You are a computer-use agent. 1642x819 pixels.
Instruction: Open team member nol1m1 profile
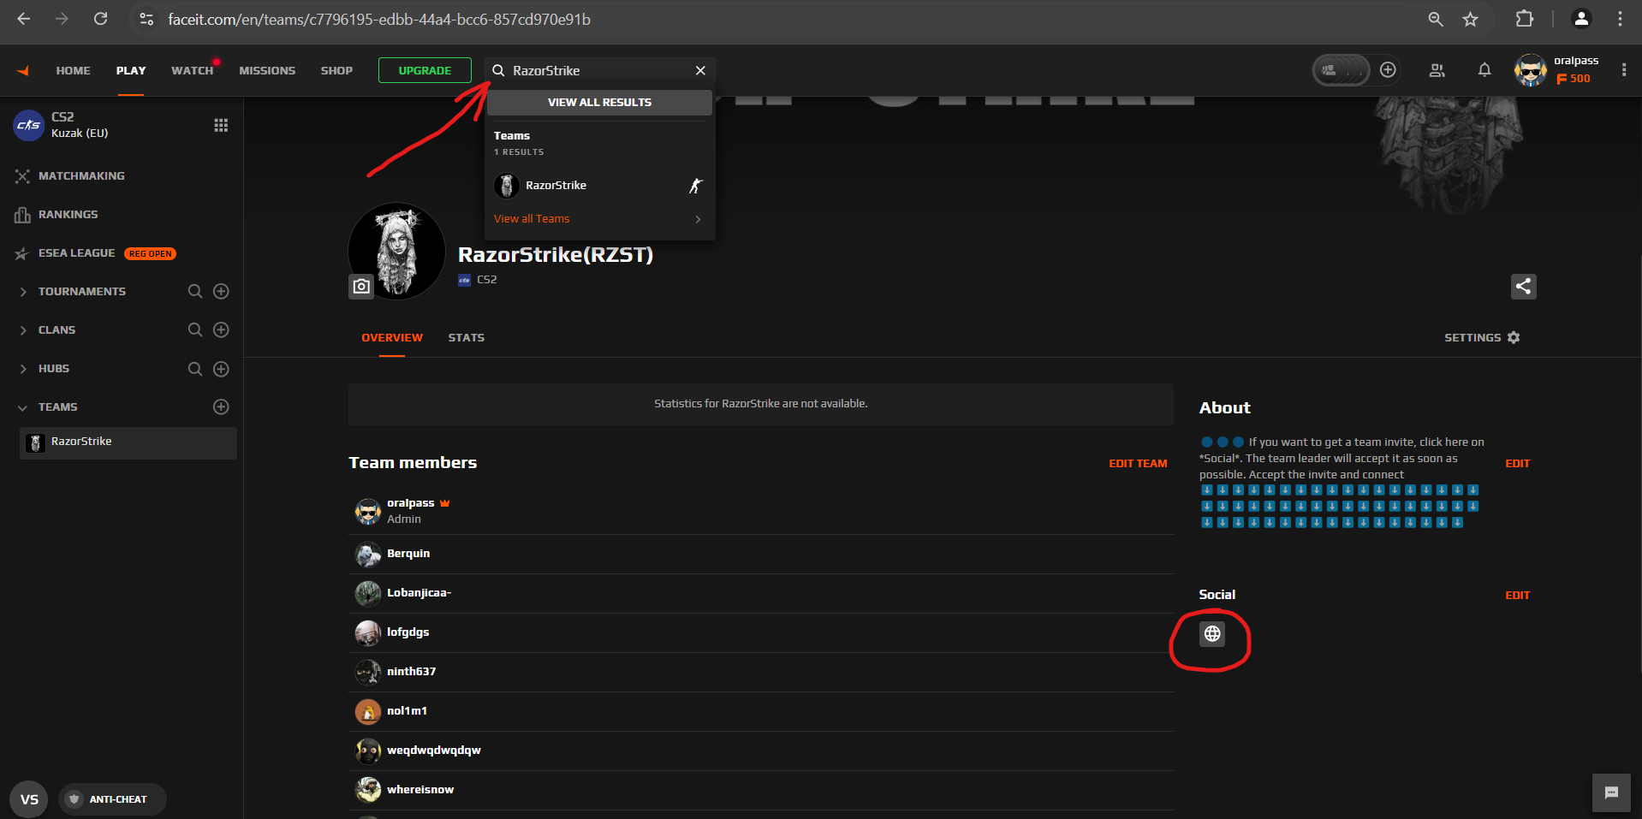pyautogui.click(x=407, y=711)
